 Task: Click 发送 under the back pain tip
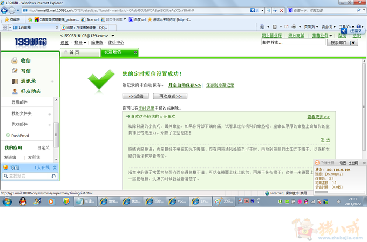[325, 140]
